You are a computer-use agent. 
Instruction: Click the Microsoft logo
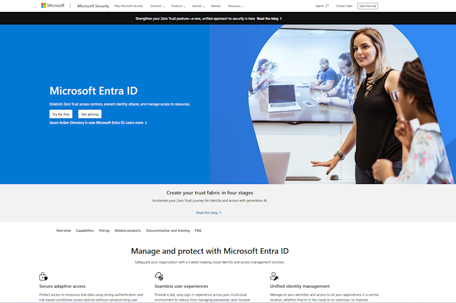(53, 6)
